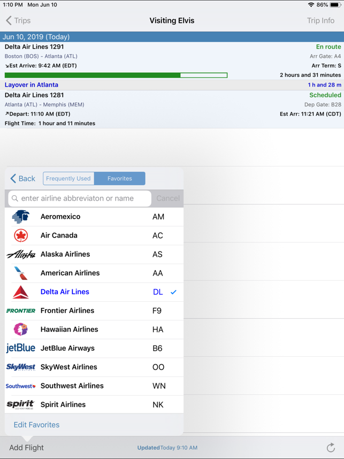Click the AM airline code
Image resolution: width=344 pixels, height=459 pixels.
(x=158, y=217)
